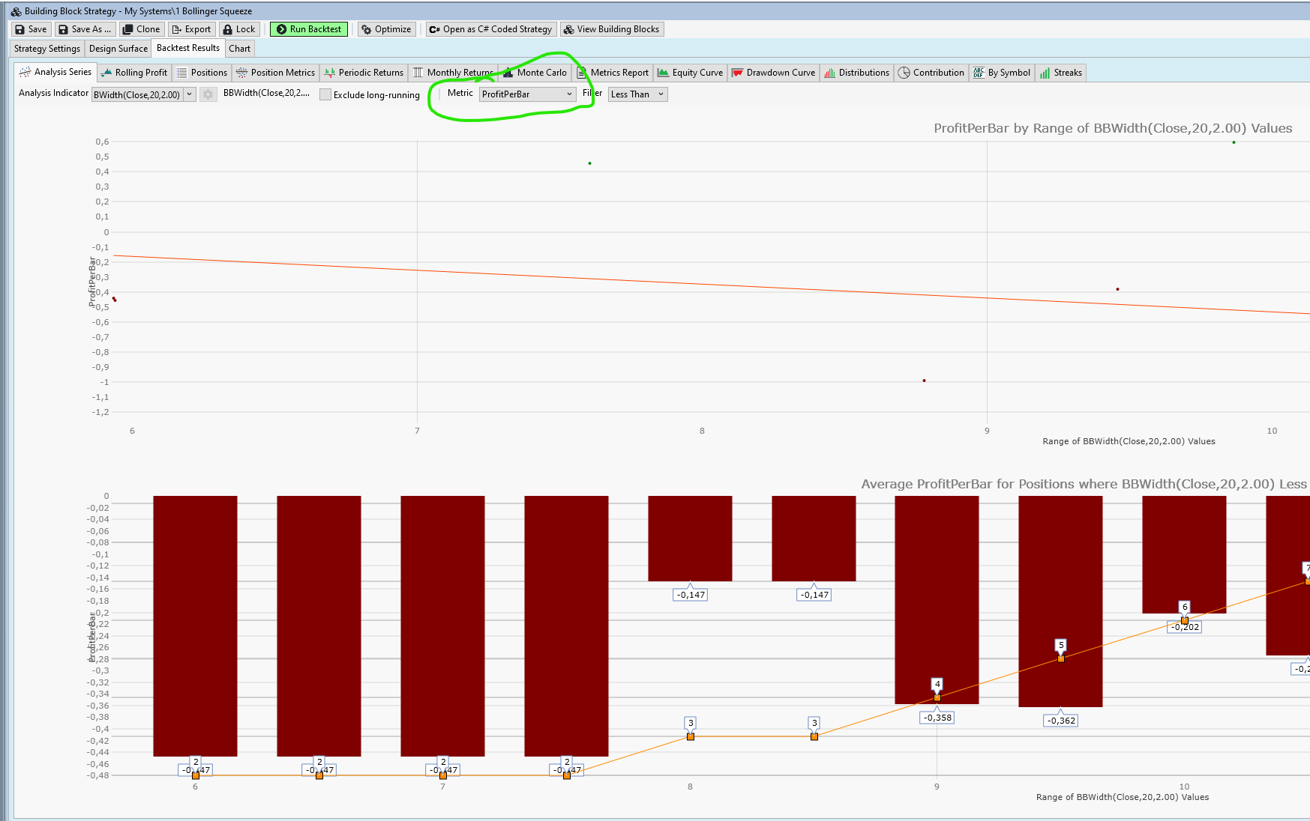Select the Monte Carlo tab
Image resolution: width=1310 pixels, height=821 pixels.
click(x=535, y=73)
